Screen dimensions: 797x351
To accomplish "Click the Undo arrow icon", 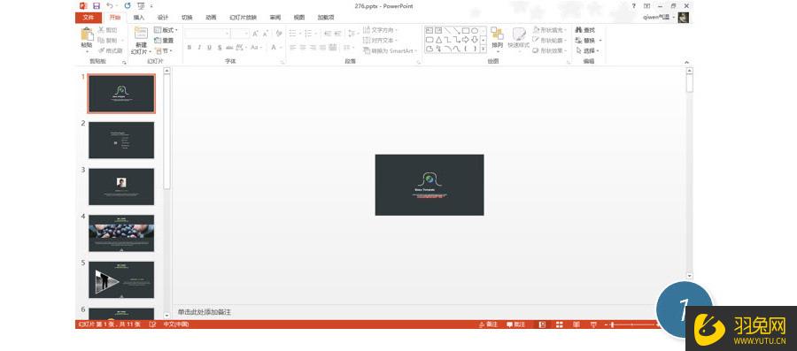I will pyautogui.click(x=109, y=6).
